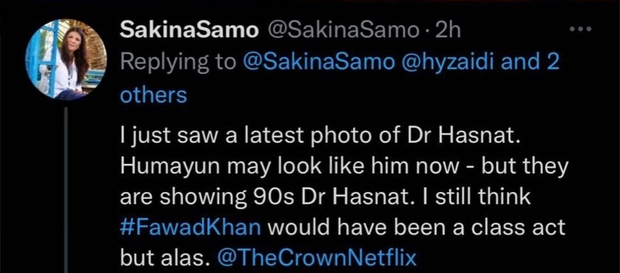This screenshot has width=620, height=273.
Task: Open the bold SakinaSamo display name
Action: pyautogui.click(x=188, y=31)
